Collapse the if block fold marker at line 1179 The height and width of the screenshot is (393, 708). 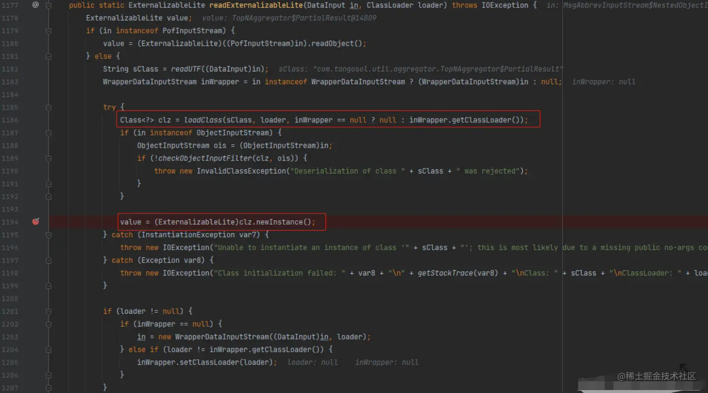pyautogui.click(x=49, y=30)
